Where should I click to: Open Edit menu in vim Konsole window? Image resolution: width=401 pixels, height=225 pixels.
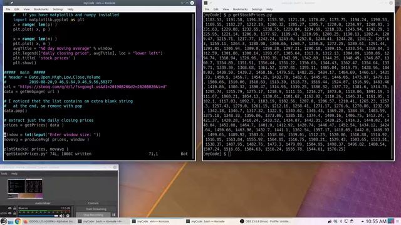tap(17, 9)
